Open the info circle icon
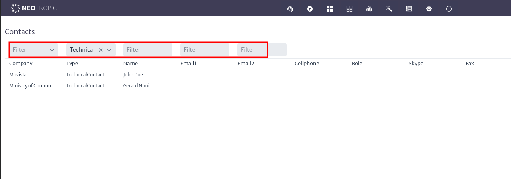Screen dimensions: 521x196 coord(449,8)
